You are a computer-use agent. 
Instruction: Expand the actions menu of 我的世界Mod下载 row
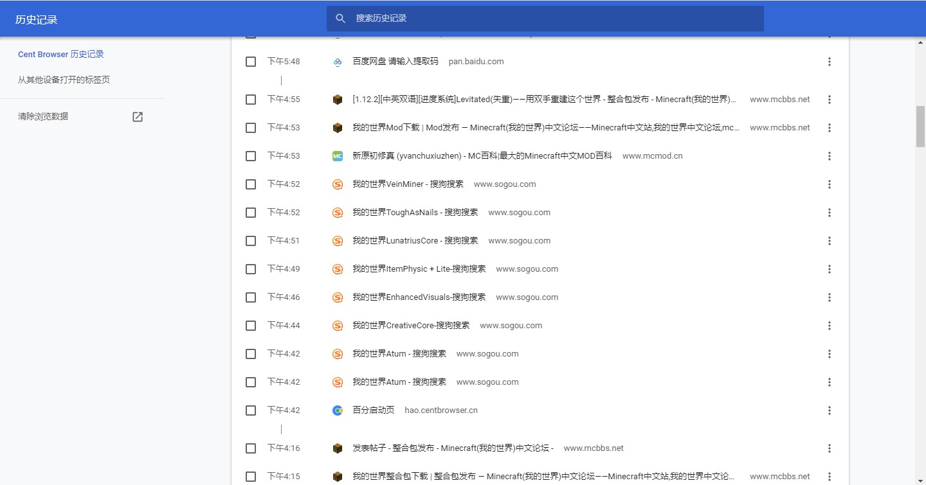[x=830, y=128]
